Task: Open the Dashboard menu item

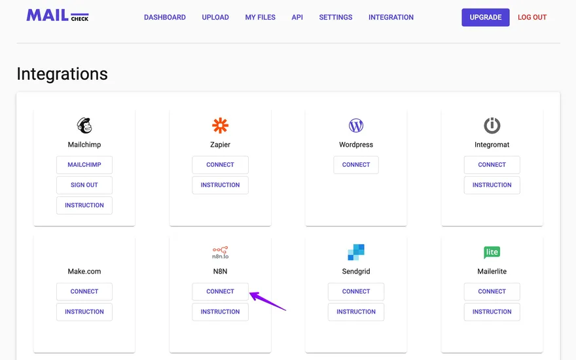Action: coord(164,17)
